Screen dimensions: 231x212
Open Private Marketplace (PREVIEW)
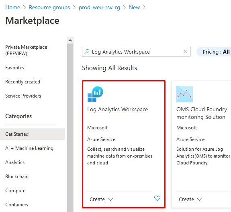[26, 50]
